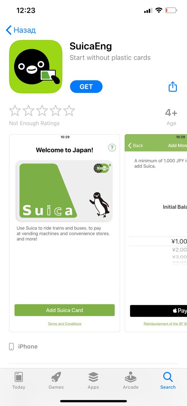Tap the Add Suica Card button in preview
The width and height of the screenshot is (187, 406).
65,310
